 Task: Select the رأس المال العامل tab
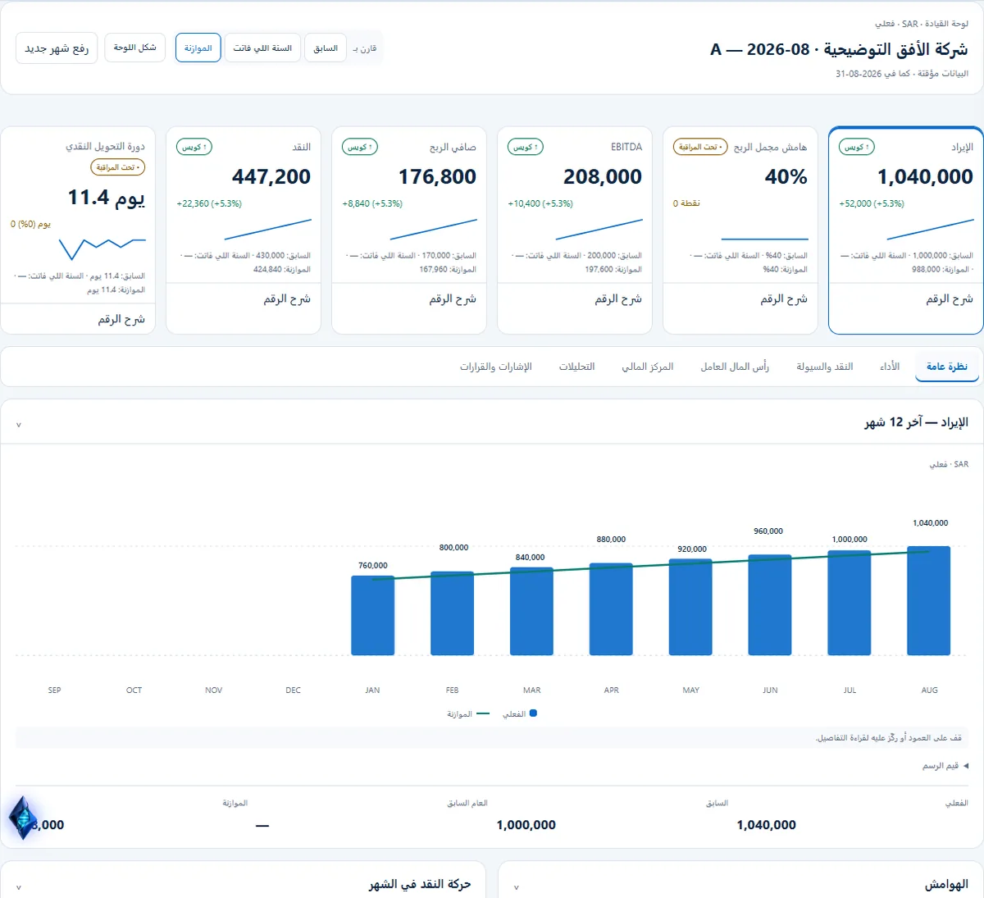735,367
